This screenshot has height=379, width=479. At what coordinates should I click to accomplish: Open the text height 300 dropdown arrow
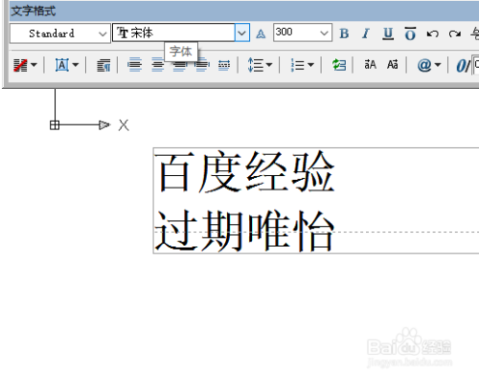[324, 33]
